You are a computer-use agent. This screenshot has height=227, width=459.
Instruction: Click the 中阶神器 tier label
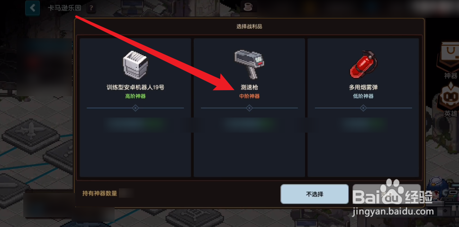[x=249, y=96]
